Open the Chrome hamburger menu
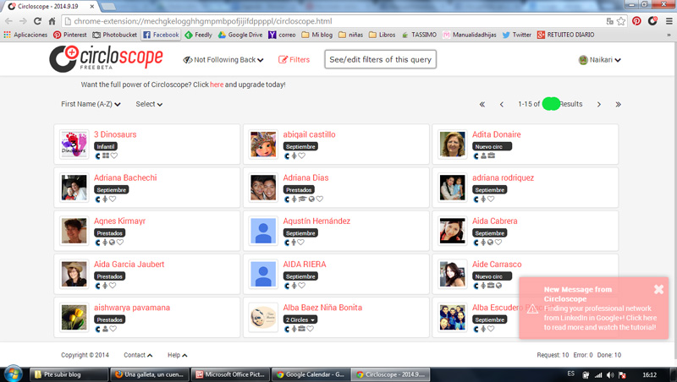The width and height of the screenshot is (677, 382). coord(669,21)
